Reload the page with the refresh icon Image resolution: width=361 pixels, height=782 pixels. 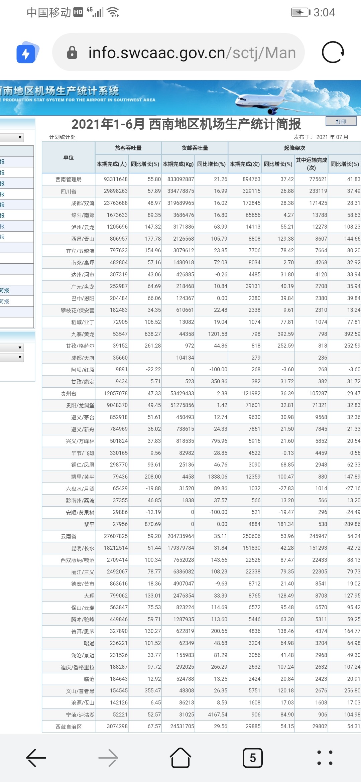point(333,52)
